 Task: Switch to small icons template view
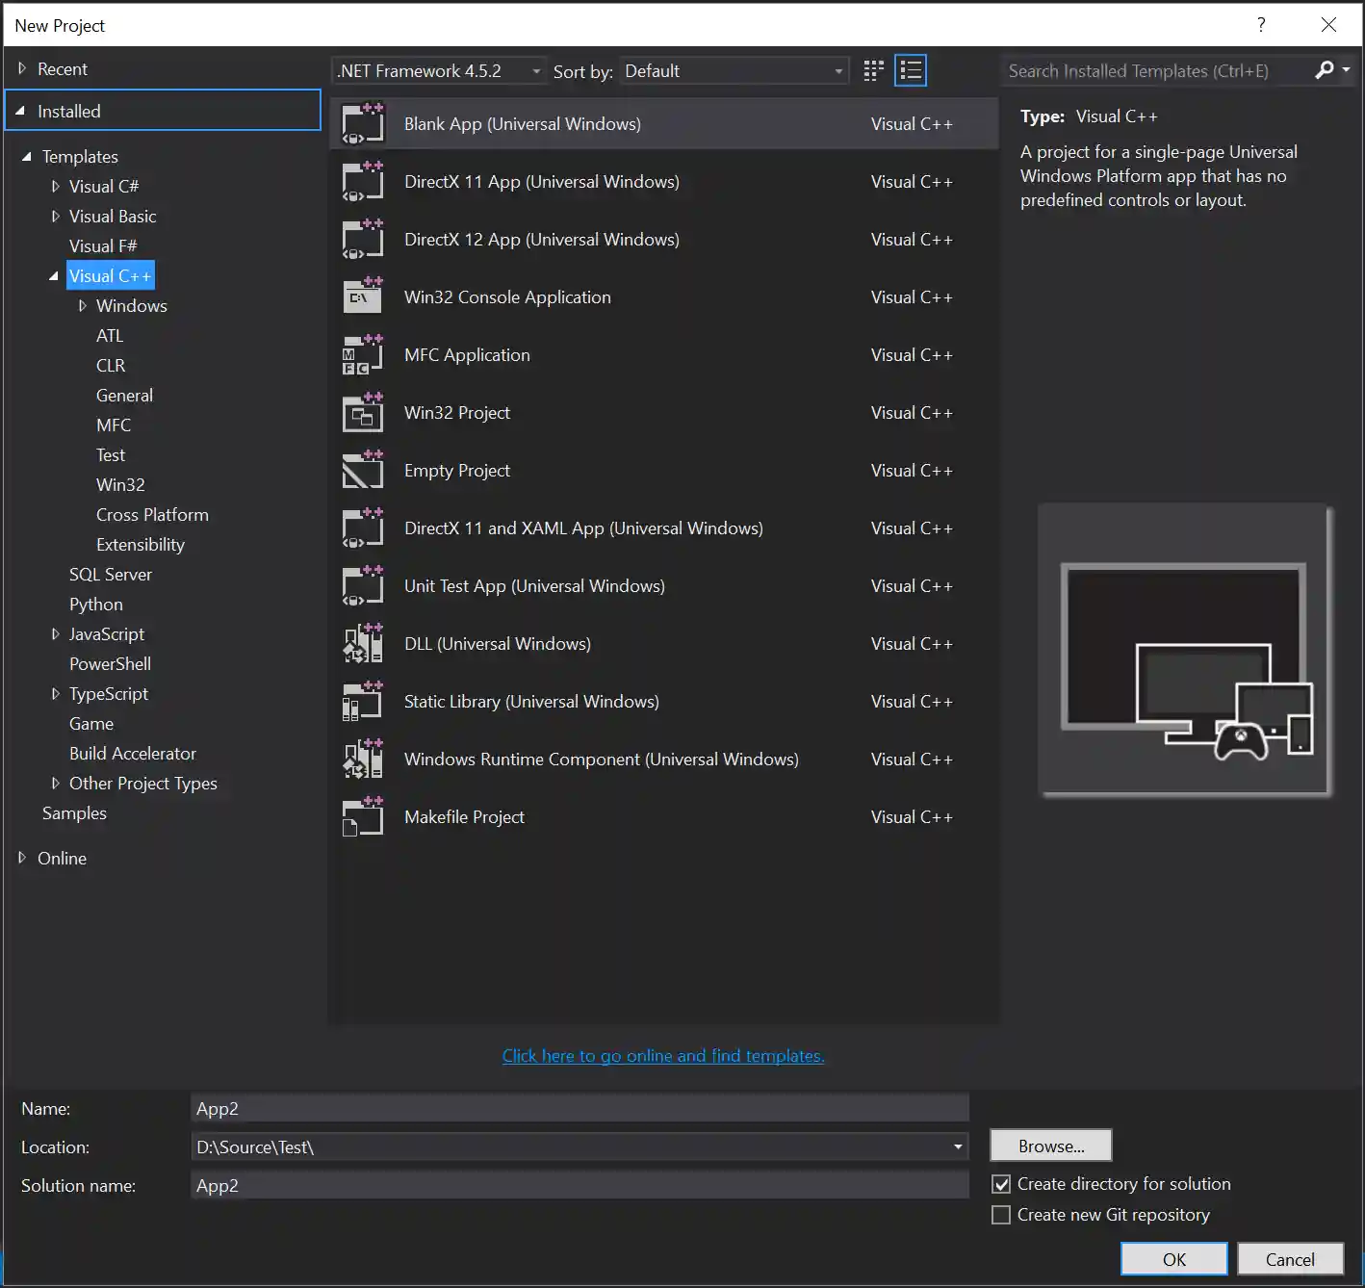pyautogui.click(x=872, y=69)
